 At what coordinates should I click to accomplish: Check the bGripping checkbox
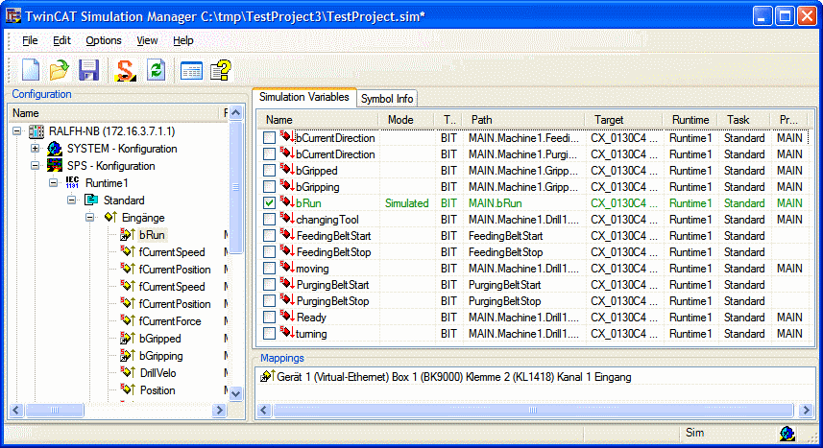(269, 187)
